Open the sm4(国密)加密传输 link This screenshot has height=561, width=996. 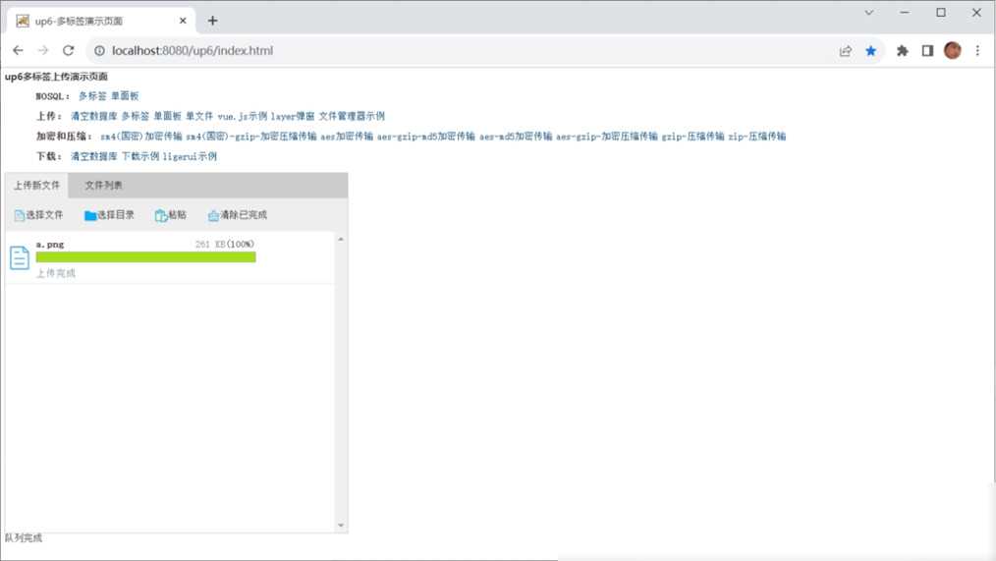[141, 136]
